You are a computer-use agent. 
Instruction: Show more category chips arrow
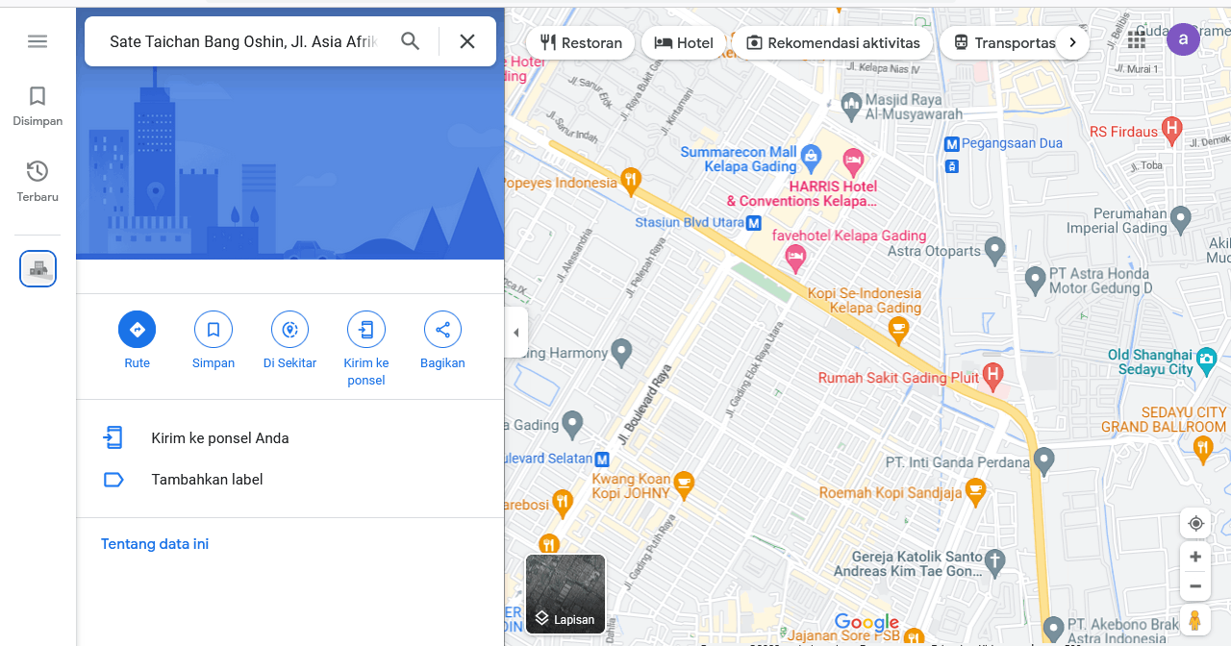[x=1072, y=42]
